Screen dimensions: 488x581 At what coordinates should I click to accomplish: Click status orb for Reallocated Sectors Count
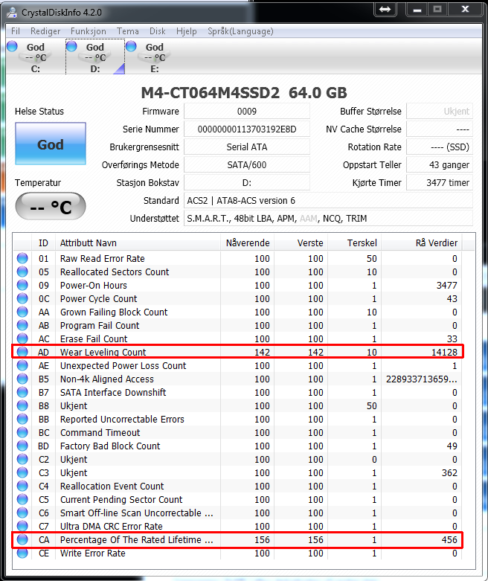click(22, 272)
